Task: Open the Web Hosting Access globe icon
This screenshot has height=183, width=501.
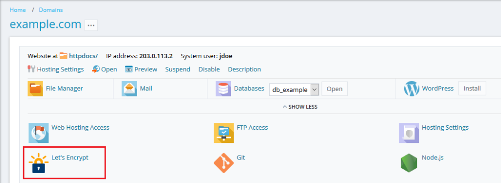Action: (38, 133)
